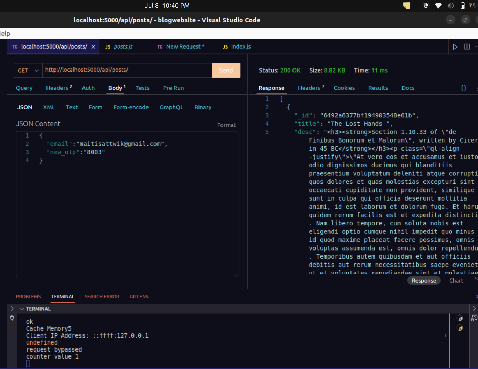The height and width of the screenshot is (369, 478).
Task: Click the clock showing Jul 8 10:40 PM
Action: (x=167, y=6)
